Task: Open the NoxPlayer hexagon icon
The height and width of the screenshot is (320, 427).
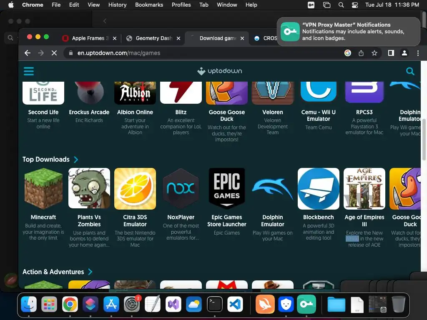Action: pyautogui.click(x=181, y=189)
